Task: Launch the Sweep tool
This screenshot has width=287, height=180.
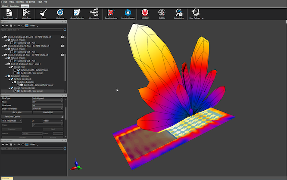Action: click(x=42, y=14)
